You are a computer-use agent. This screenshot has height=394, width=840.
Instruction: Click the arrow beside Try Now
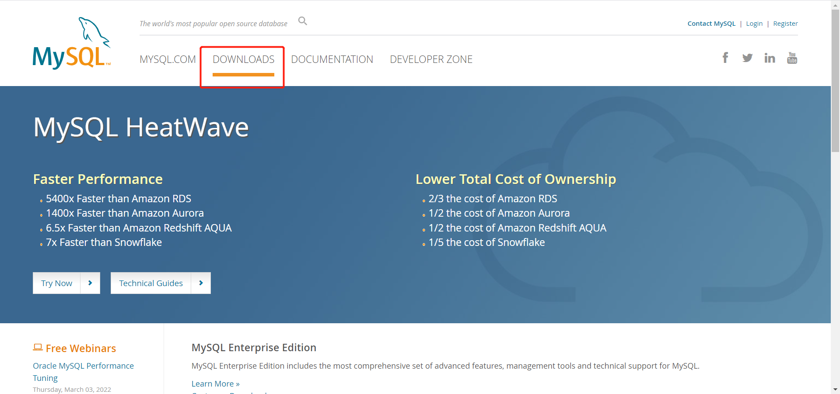tap(90, 283)
